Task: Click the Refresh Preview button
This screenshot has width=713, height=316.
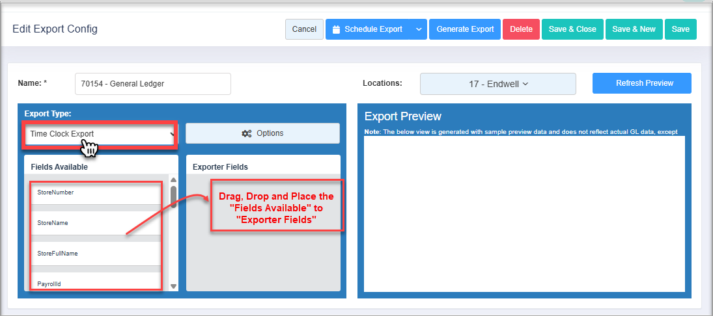Action: point(641,83)
